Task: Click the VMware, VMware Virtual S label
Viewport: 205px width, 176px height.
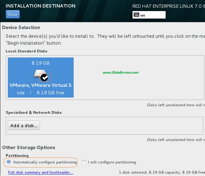Action: (41, 85)
